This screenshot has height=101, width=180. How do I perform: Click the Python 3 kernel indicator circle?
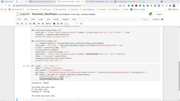click(x=162, y=19)
